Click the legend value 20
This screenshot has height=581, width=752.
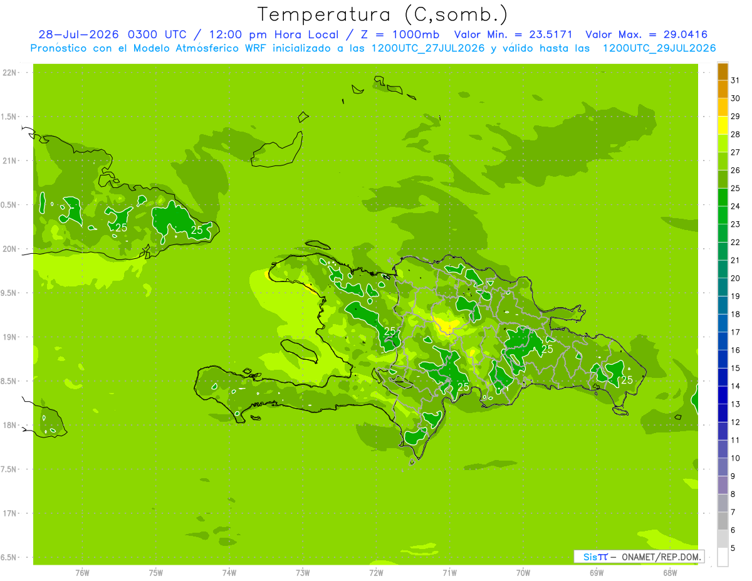(736, 278)
